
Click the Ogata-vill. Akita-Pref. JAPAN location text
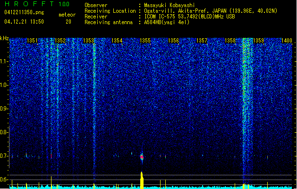tap(211, 11)
